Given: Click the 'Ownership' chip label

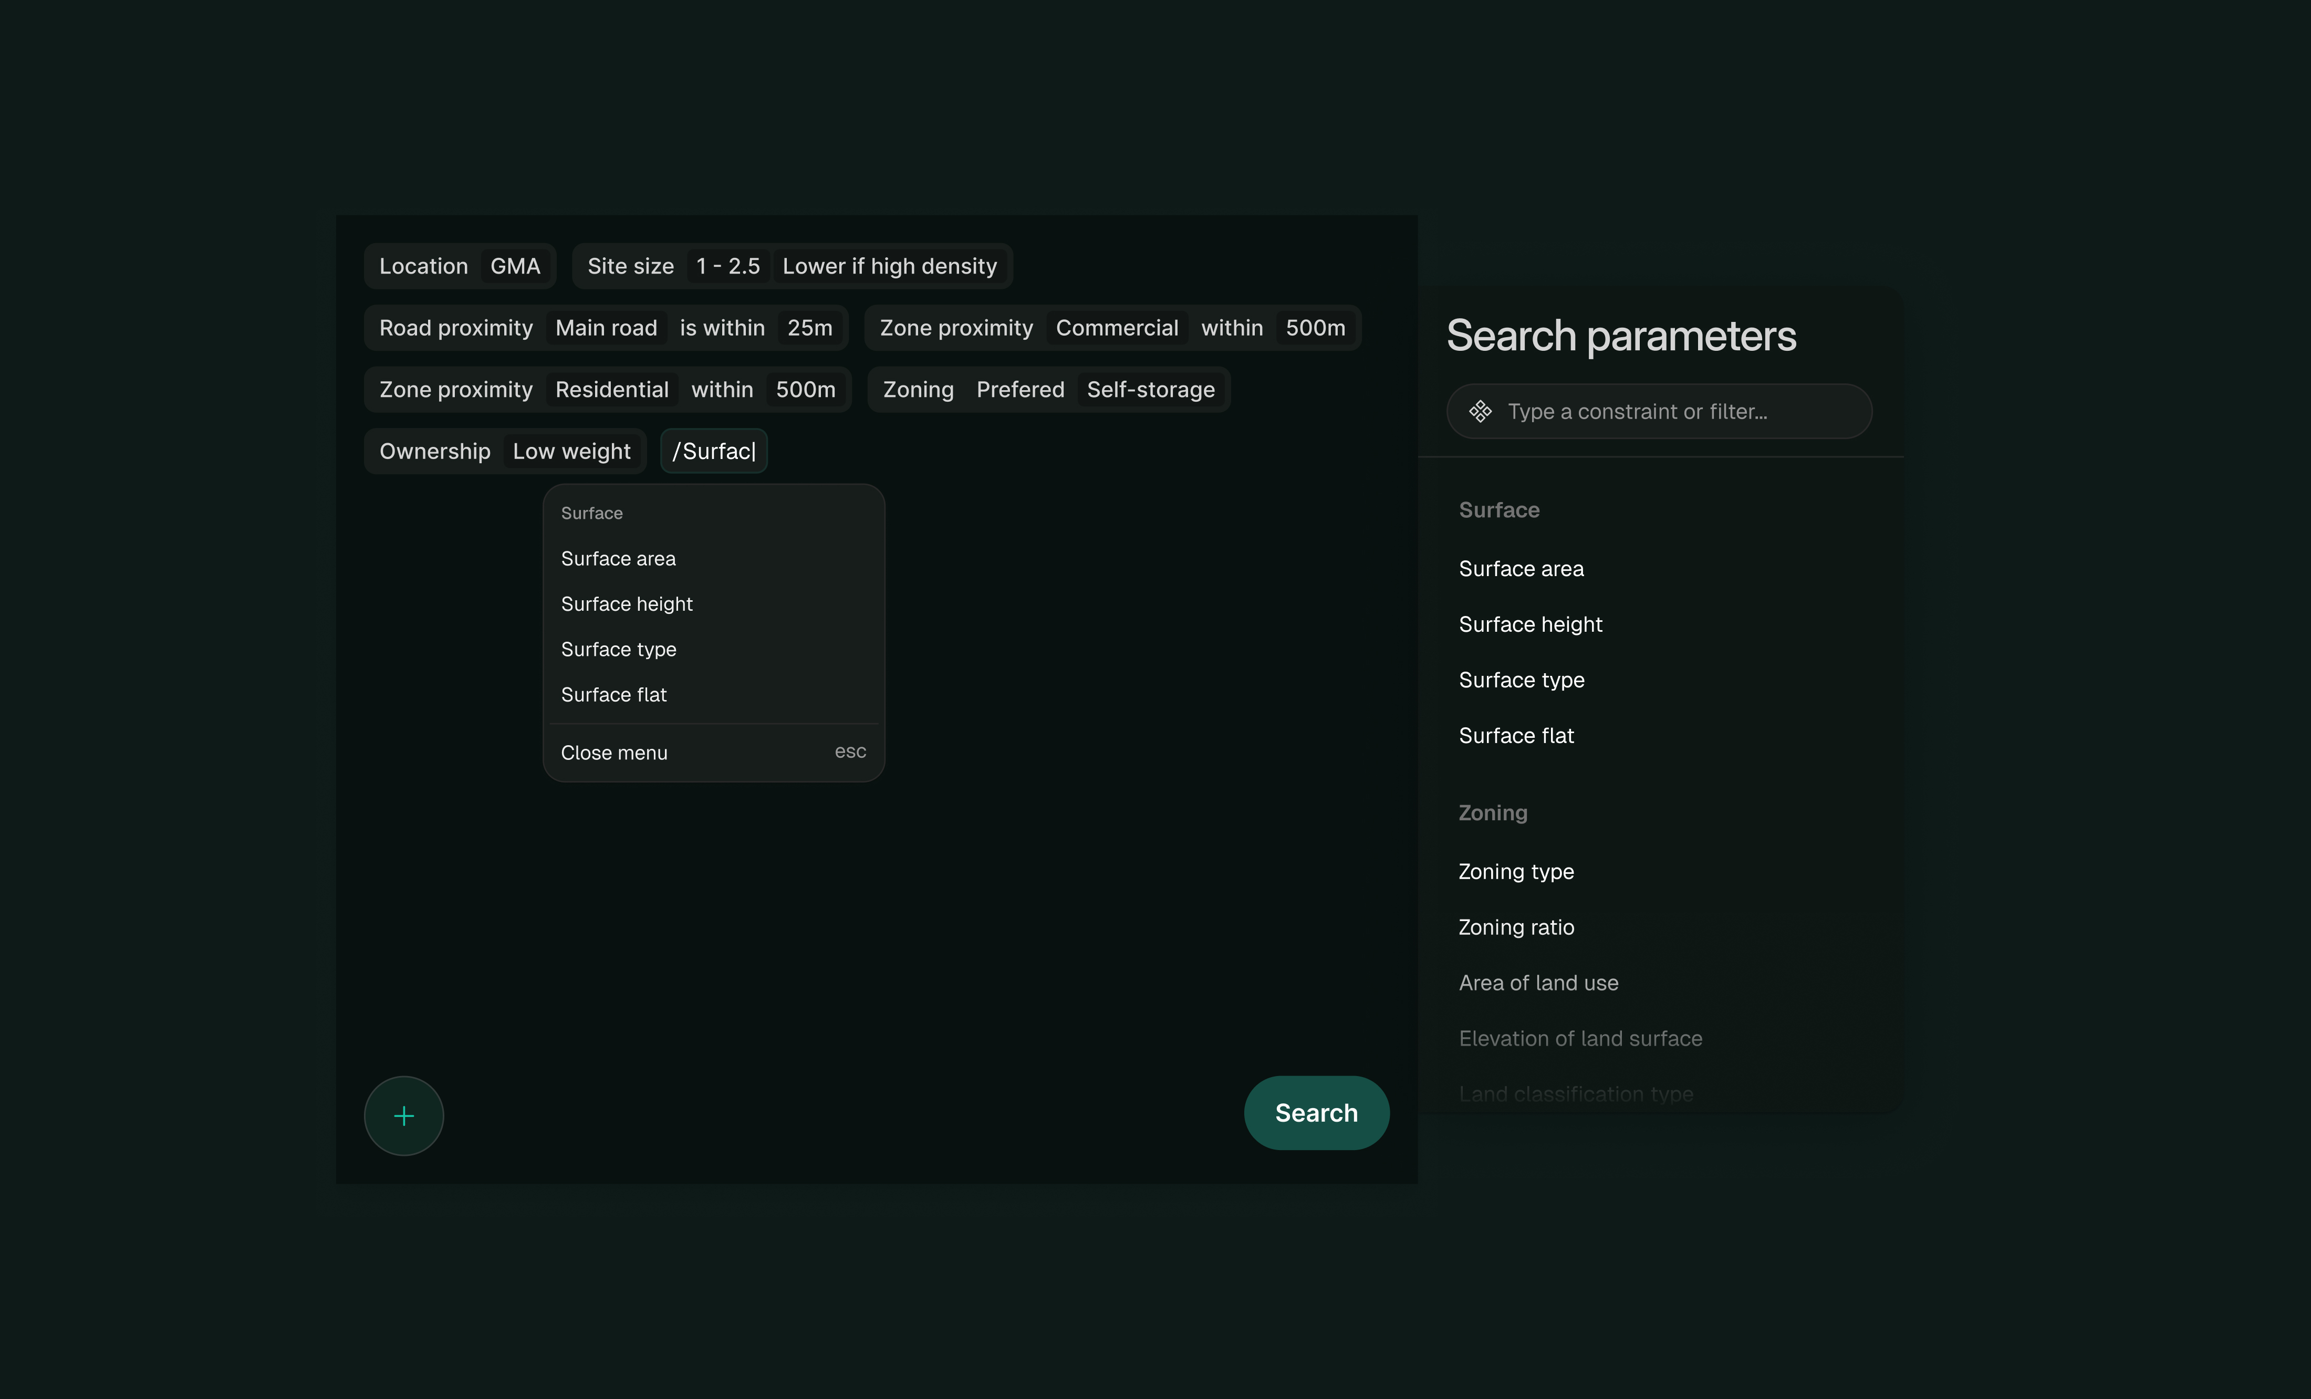Looking at the screenshot, I should [x=434, y=452].
